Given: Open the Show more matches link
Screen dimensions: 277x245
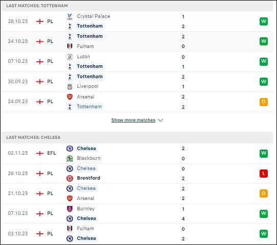Looking at the screenshot, I should click(x=133, y=120).
